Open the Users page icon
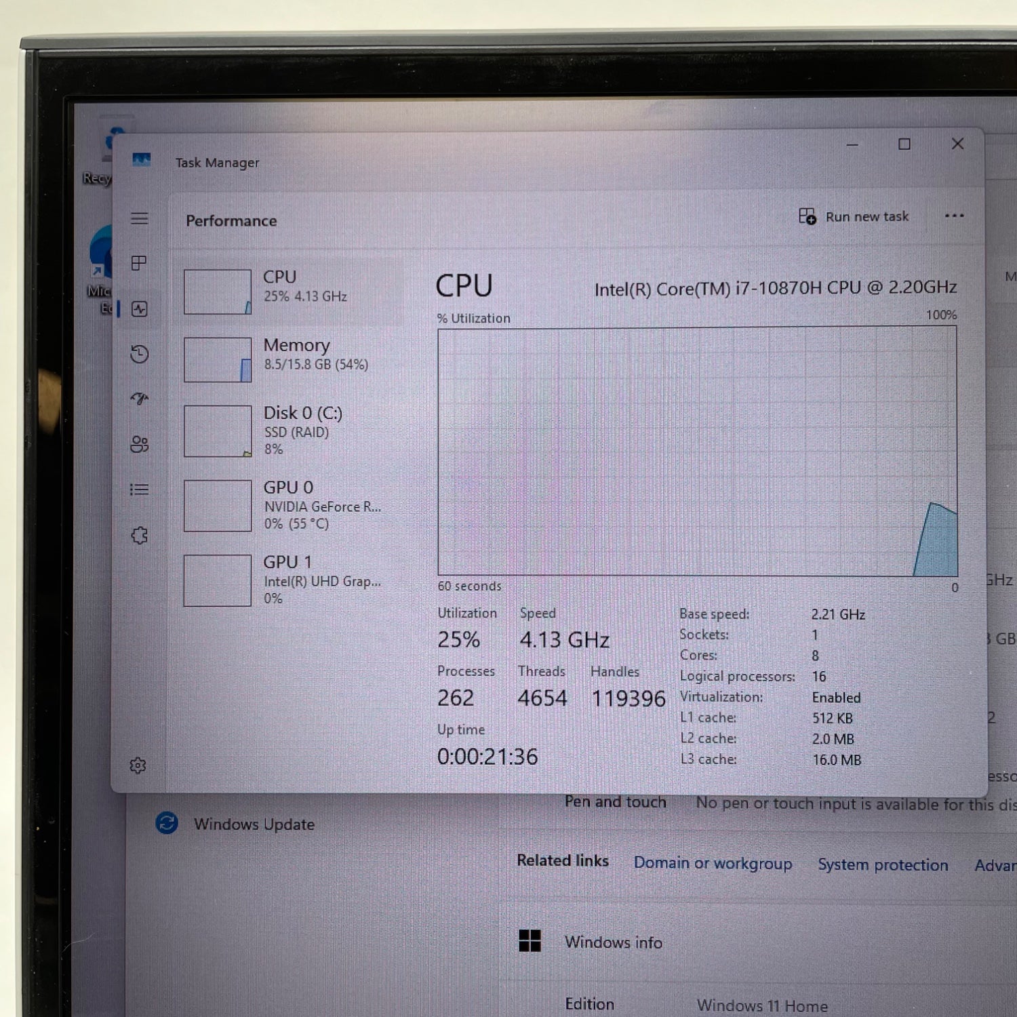This screenshot has height=1017, width=1017. 140,444
